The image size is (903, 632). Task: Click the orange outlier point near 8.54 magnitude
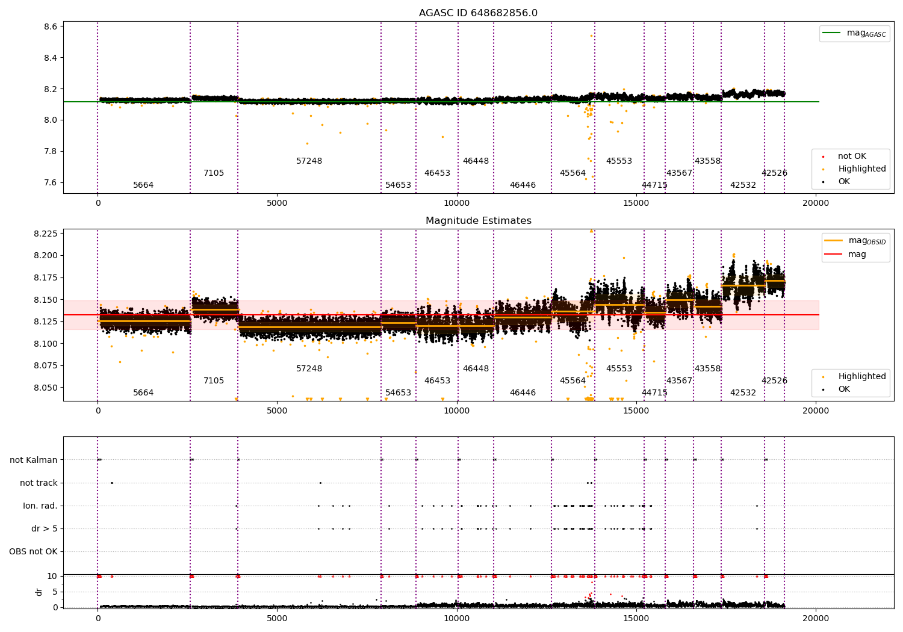(591, 36)
